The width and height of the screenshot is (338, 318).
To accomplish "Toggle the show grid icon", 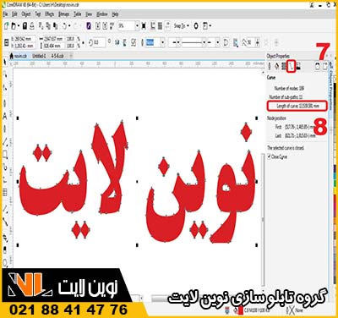I will click(160, 26).
